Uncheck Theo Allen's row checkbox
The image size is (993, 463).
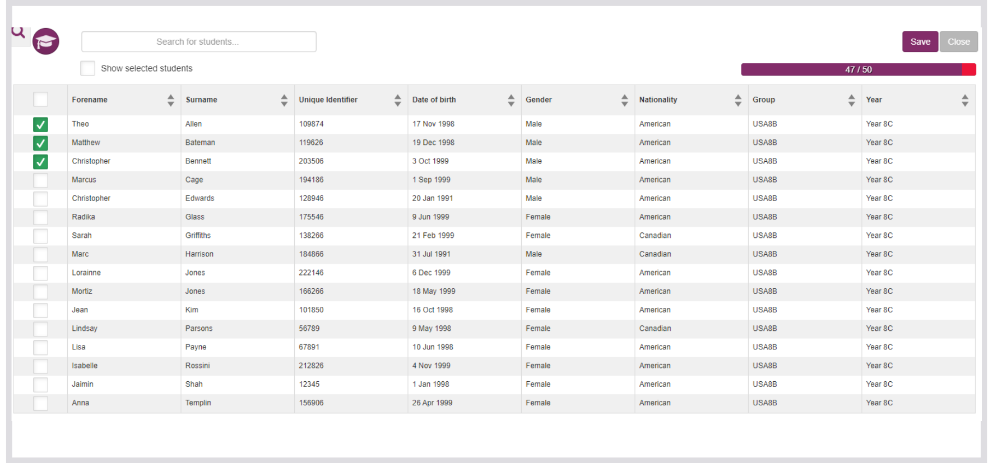[x=40, y=124]
